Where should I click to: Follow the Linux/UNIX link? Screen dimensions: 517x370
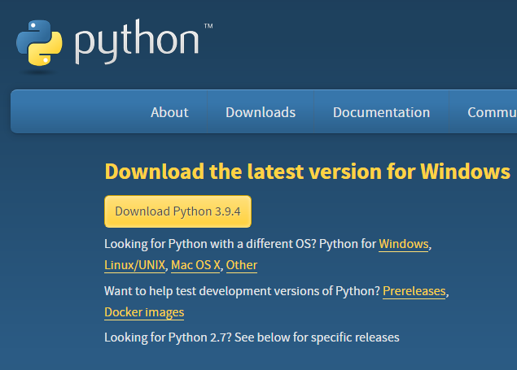point(134,265)
